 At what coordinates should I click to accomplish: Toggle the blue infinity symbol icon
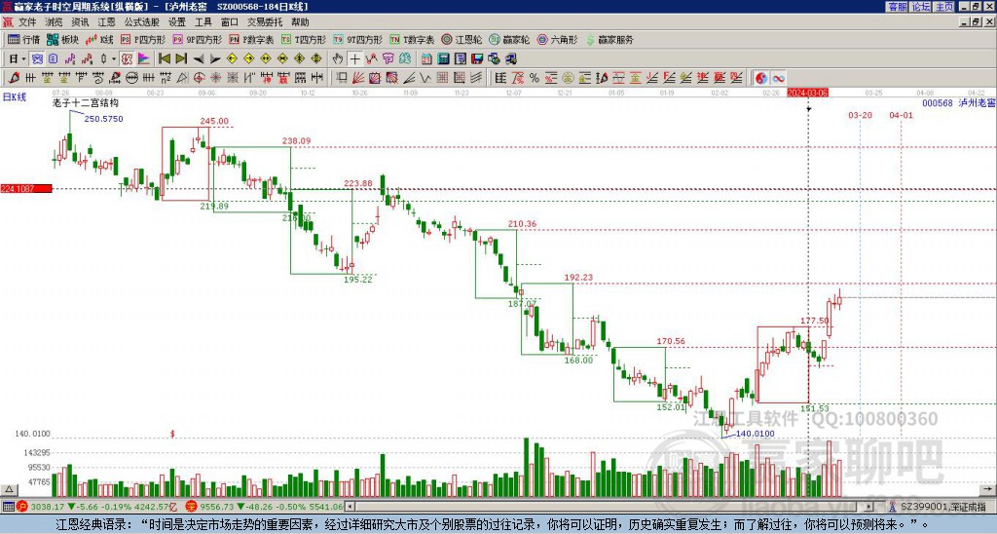click(778, 78)
